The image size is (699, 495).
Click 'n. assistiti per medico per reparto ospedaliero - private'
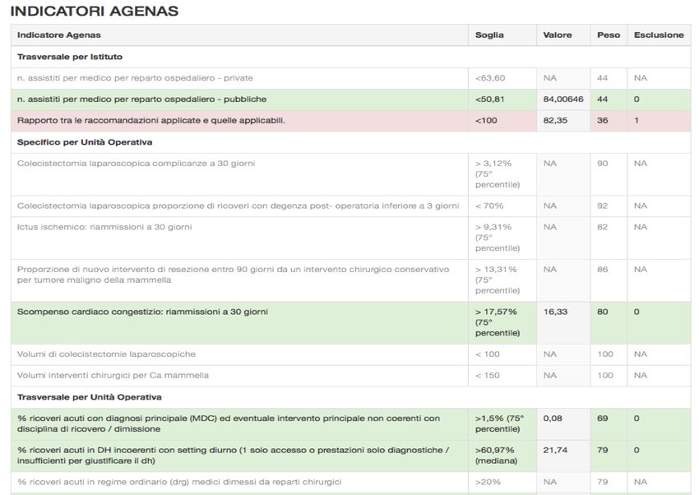135,78
